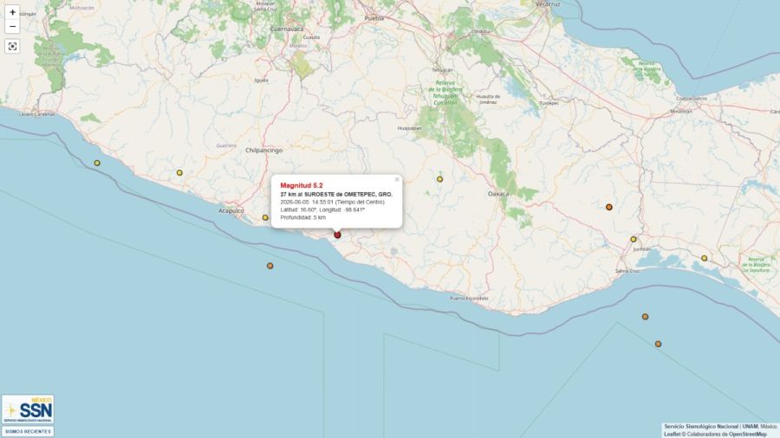
Task: Click the Veracruz city label
Action: click(548, 4)
